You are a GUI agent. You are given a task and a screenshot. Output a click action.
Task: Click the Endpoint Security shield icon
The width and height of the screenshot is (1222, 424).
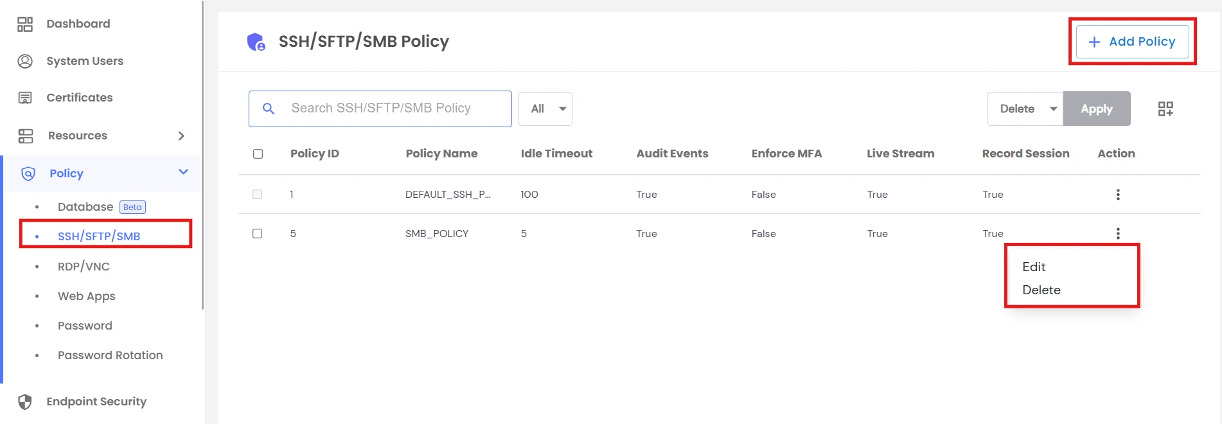tap(25, 402)
